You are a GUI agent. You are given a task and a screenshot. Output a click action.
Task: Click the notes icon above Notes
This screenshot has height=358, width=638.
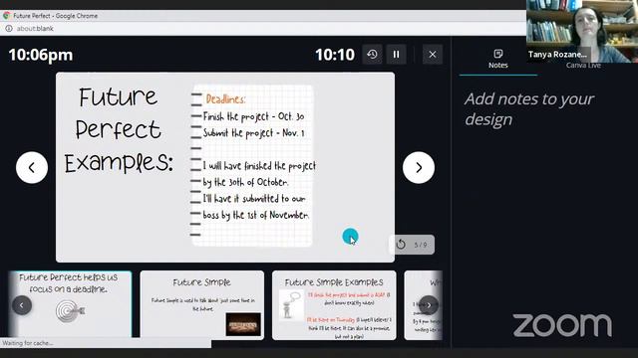[498, 54]
